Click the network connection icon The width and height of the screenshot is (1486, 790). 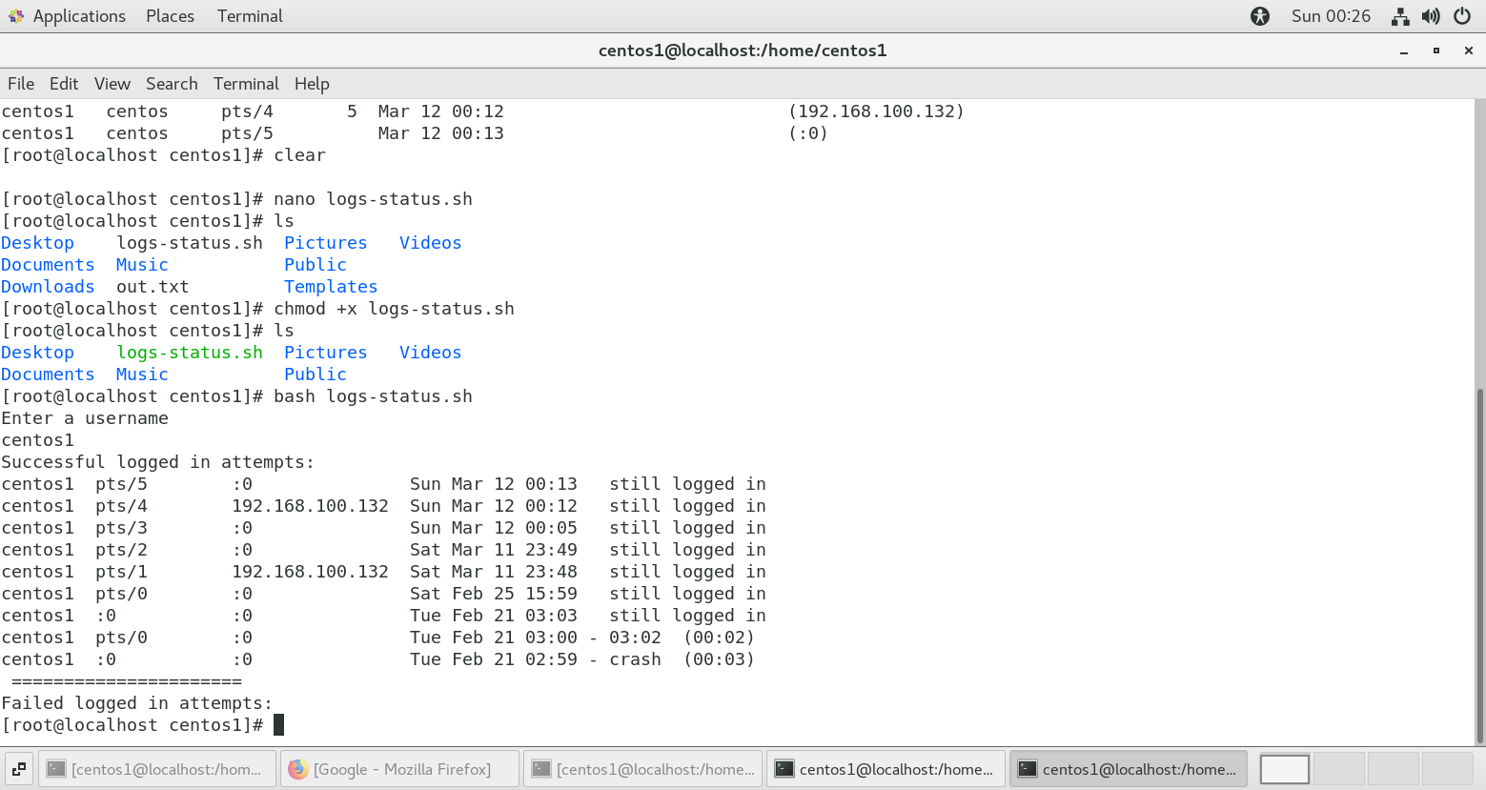(1400, 16)
